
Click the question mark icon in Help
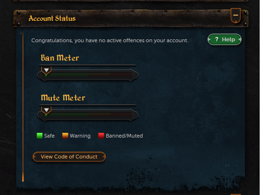(216, 39)
